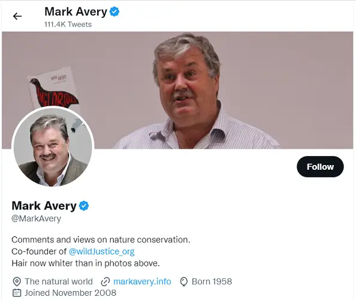Click the location pin icon
This screenshot has height=300, width=356.
[17, 281]
